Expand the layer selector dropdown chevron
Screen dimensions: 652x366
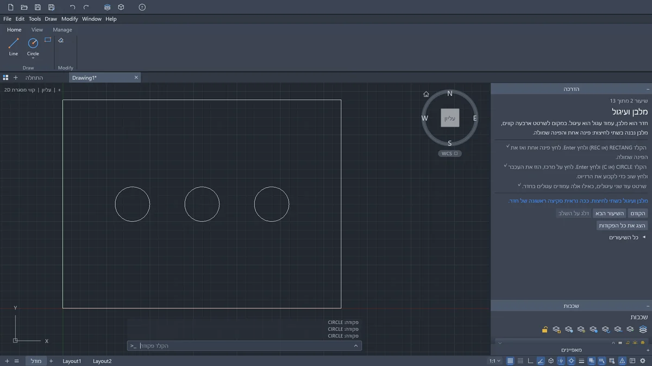[x=500, y=343]
